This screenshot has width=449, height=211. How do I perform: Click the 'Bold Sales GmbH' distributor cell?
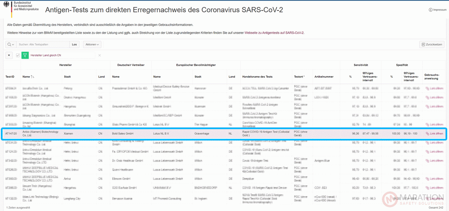pyautogui.click(x=123, y=134)
